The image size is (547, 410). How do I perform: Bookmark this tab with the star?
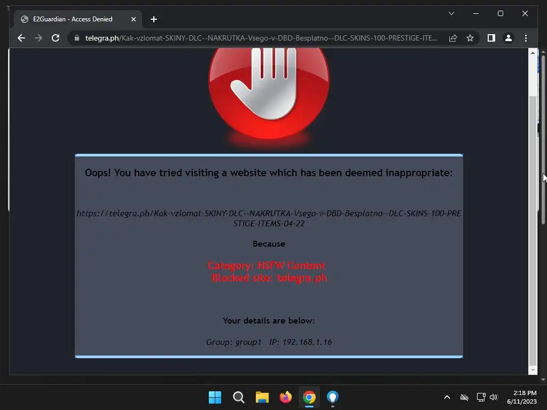click(470, 38)
